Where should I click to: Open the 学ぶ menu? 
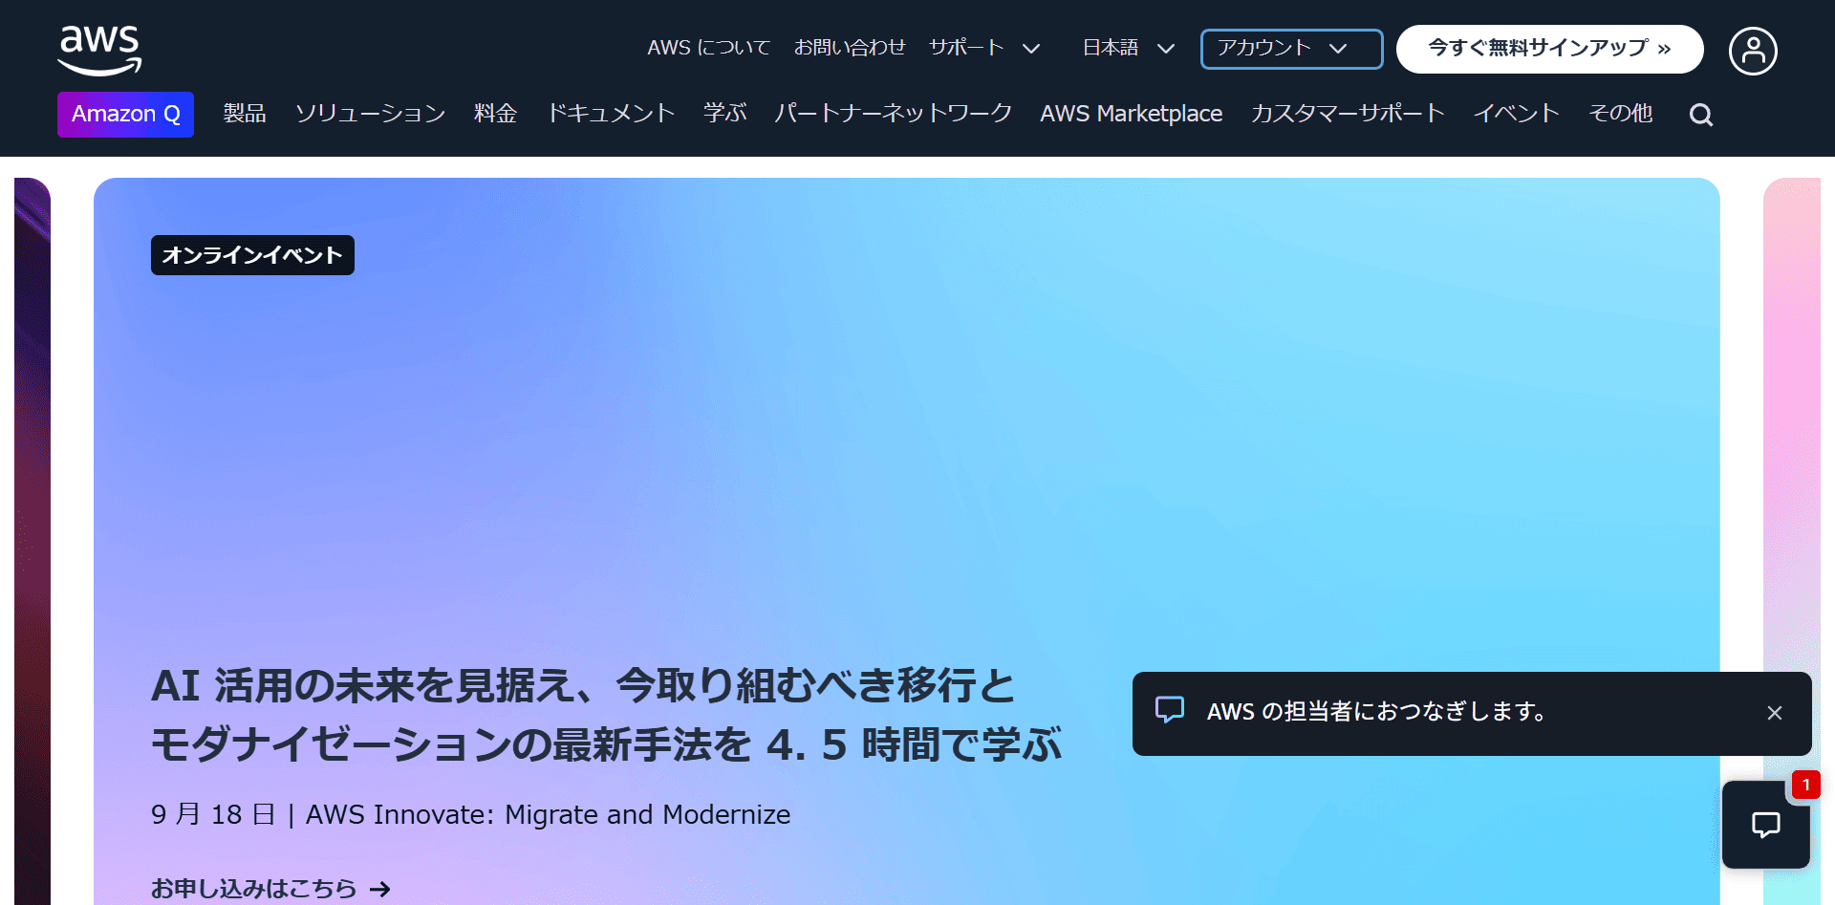click(724, 114)
